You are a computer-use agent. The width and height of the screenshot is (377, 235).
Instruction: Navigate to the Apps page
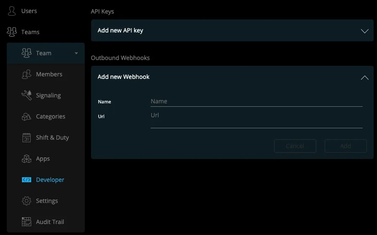[43, 159]
